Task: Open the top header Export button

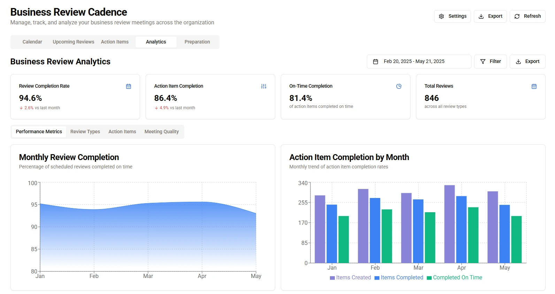Action: (x=490, y=16)
